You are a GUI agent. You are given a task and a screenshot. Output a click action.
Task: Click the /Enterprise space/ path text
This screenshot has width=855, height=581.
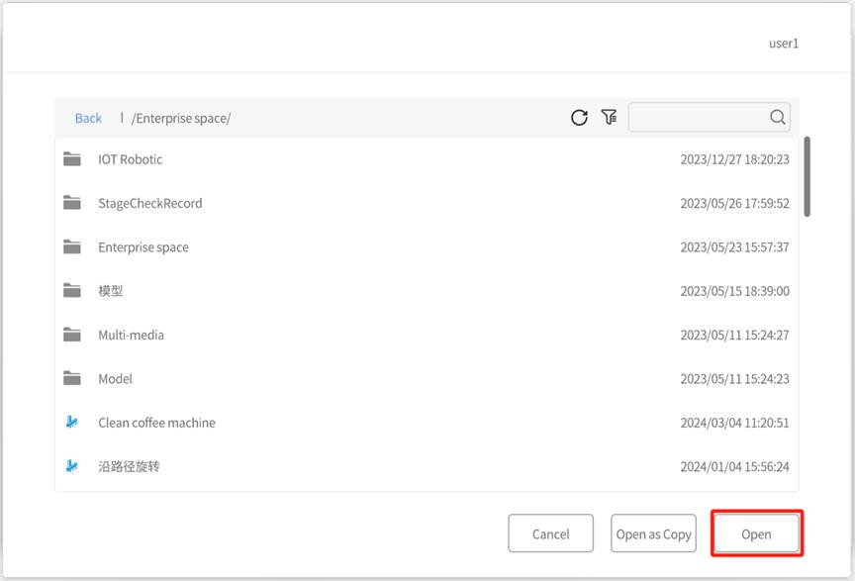pyautogui.click(x=181, y=119)
